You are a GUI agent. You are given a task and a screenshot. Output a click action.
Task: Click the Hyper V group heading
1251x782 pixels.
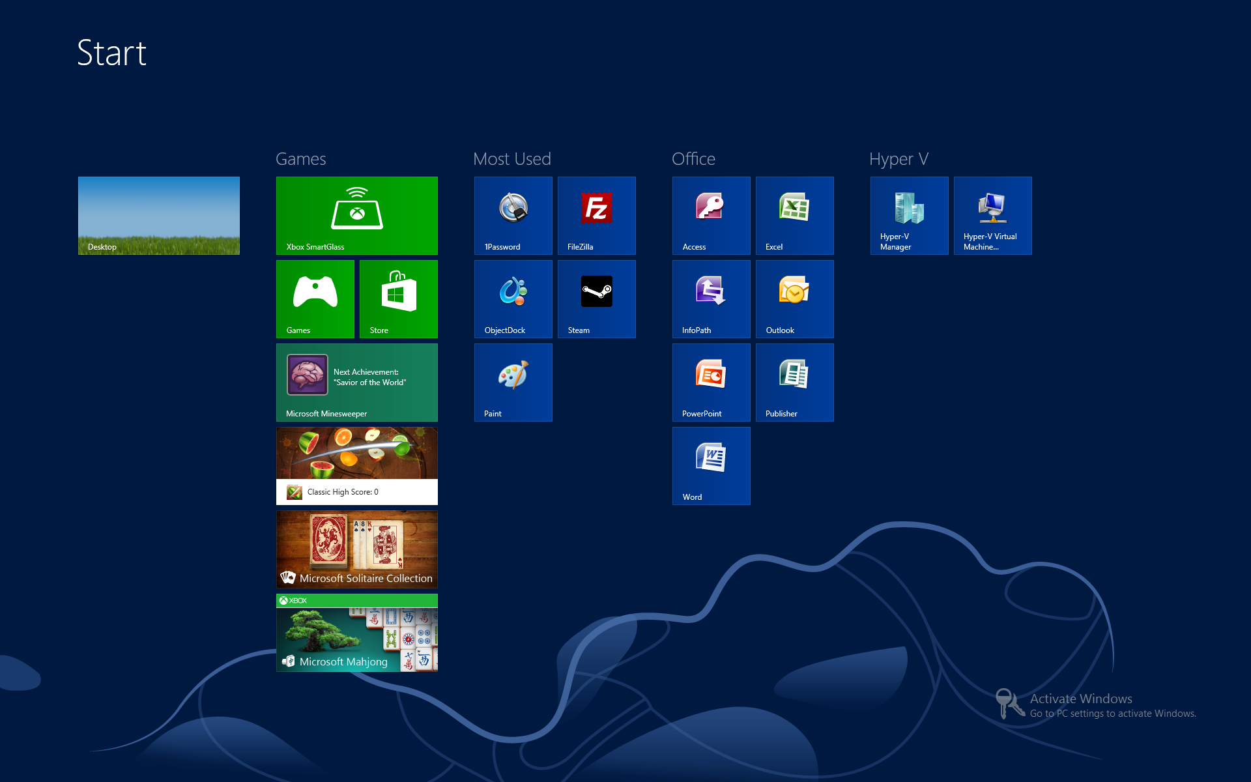click(x=899, y=160)
